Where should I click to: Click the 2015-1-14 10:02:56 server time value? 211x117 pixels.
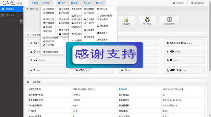coord(172,100)
